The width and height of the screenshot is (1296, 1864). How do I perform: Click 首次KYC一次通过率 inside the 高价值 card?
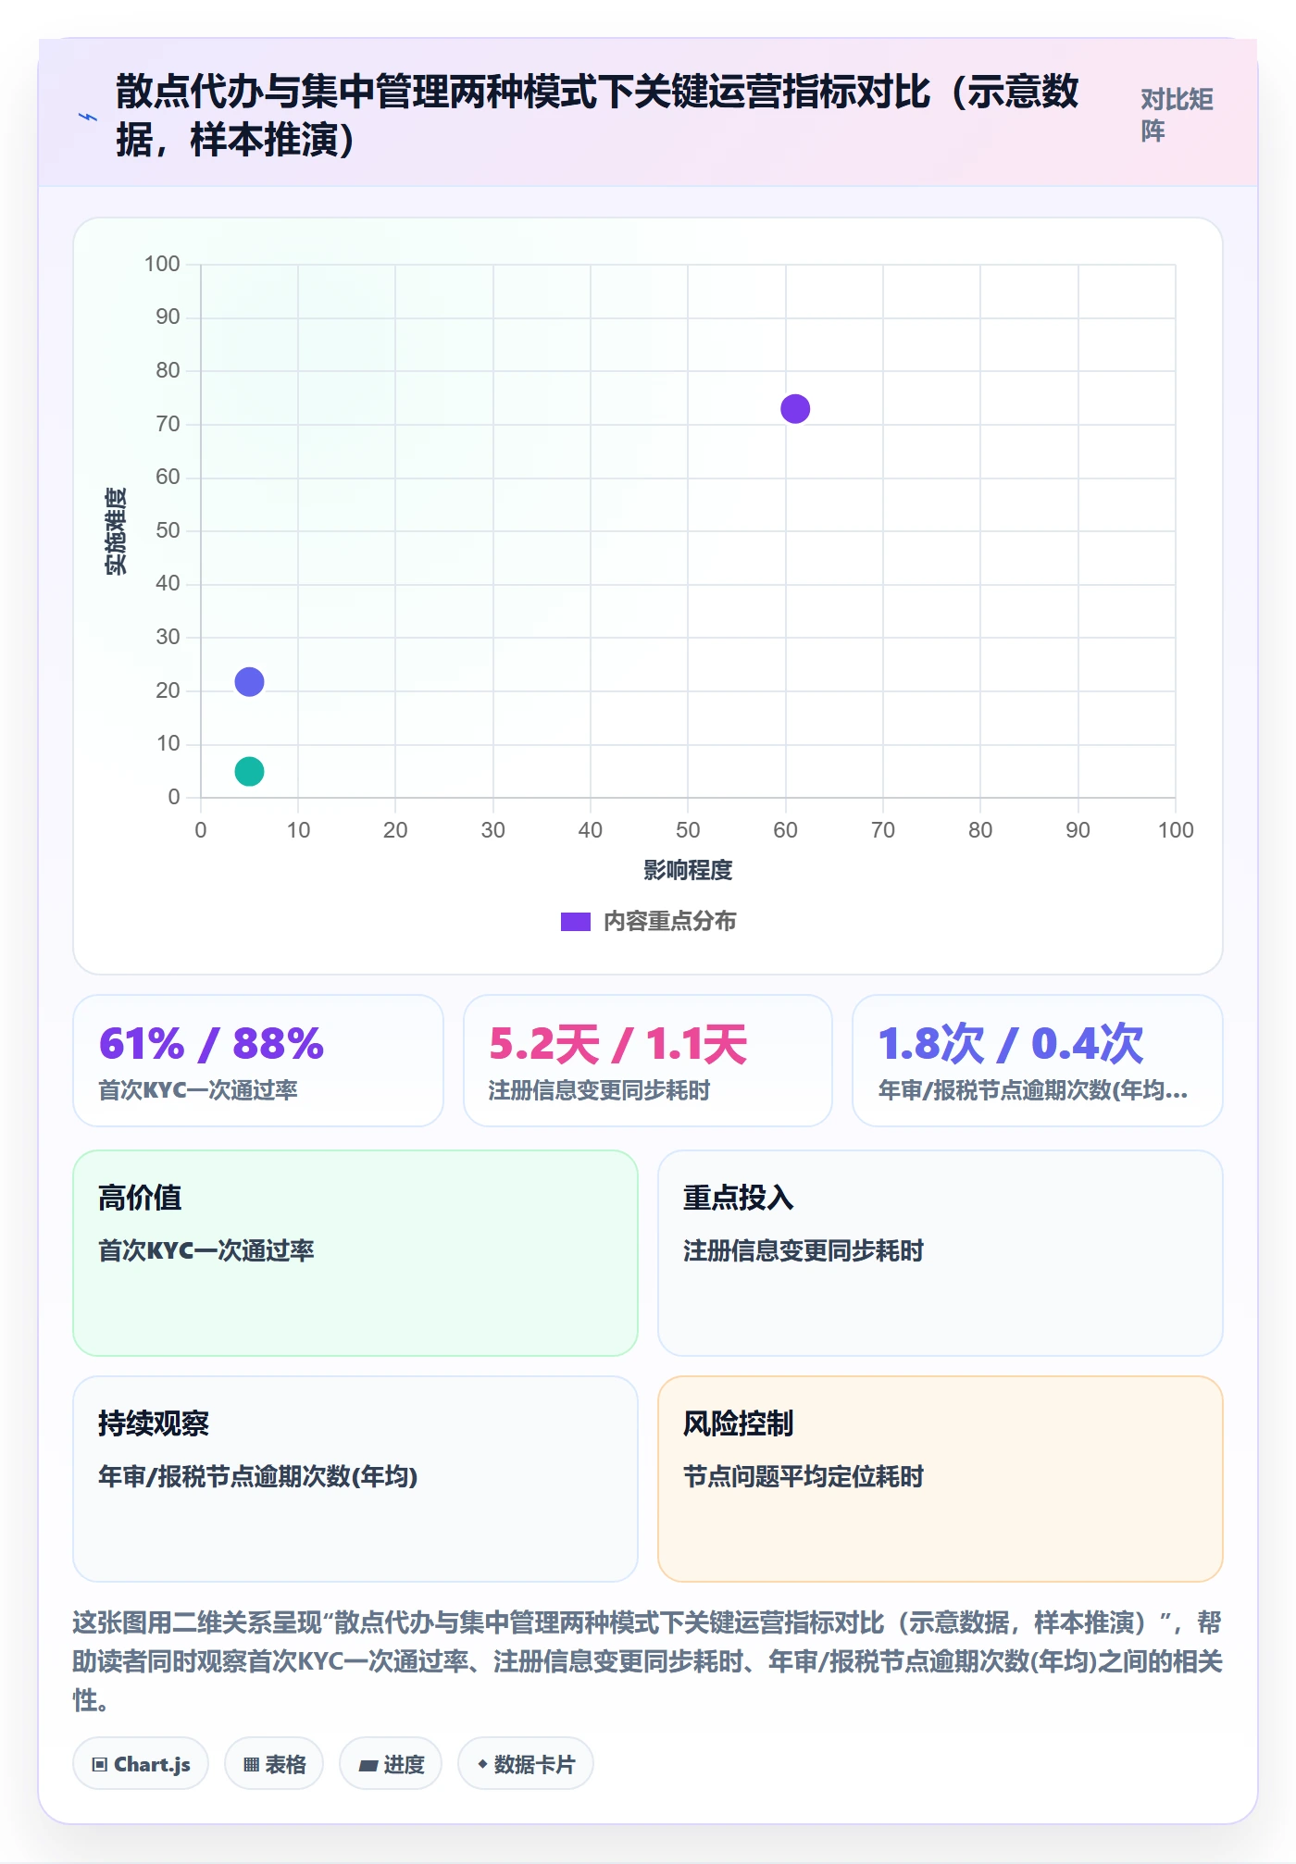[x=206, y=1250]
